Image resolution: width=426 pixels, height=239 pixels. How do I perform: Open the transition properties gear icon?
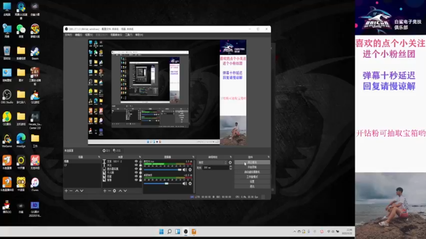coord(230,163)
